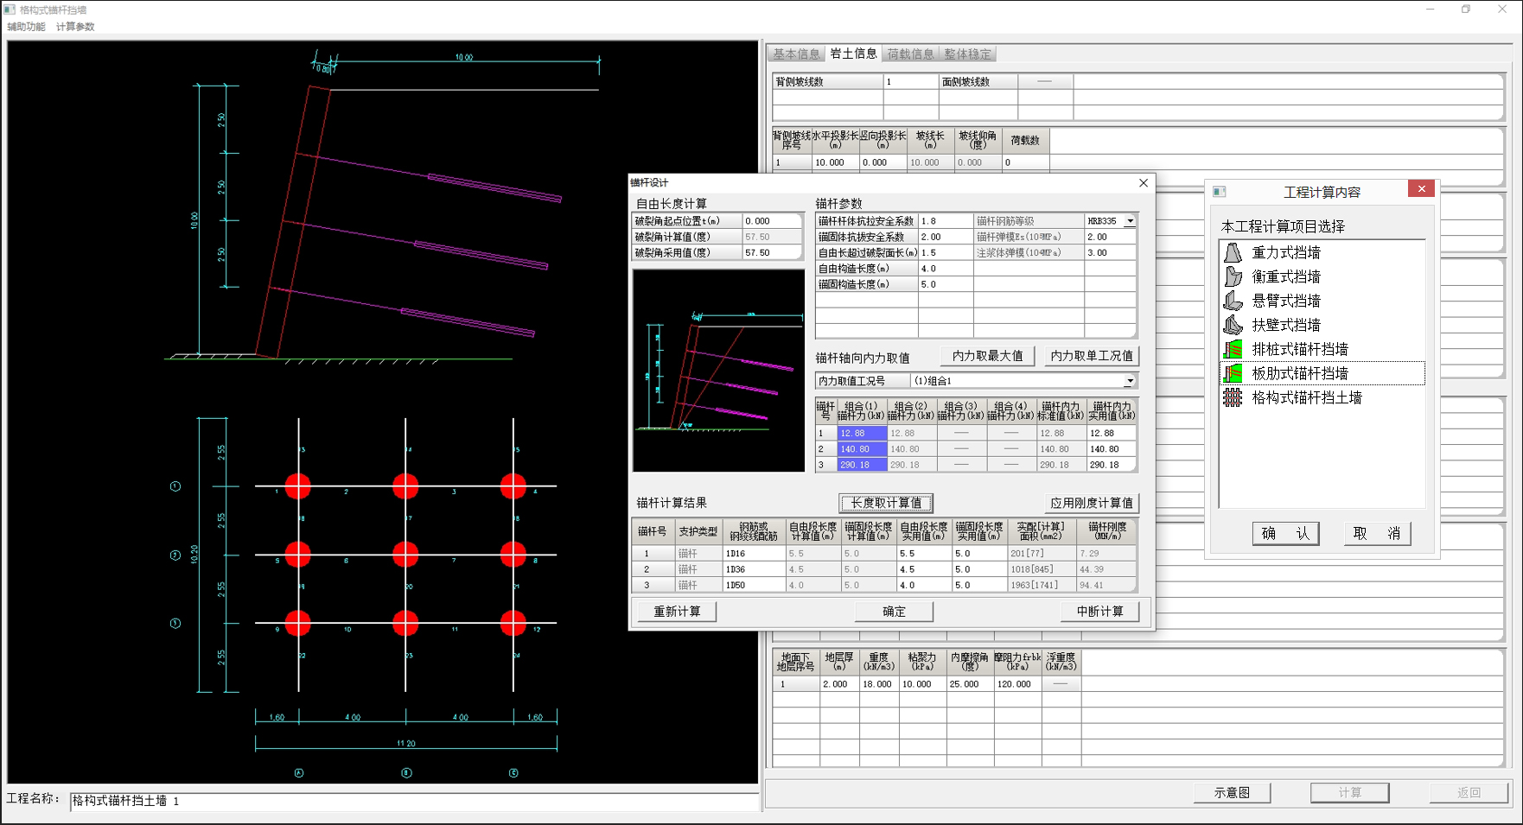This screenshot has height=825, width=1523.
Task: Pick the 扶壁式挡墙 icon
Action: (1233, 325)
